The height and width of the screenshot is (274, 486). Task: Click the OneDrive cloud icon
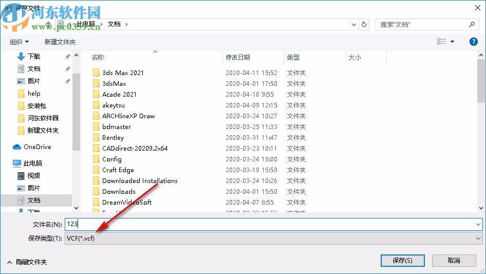pos(17,147)
